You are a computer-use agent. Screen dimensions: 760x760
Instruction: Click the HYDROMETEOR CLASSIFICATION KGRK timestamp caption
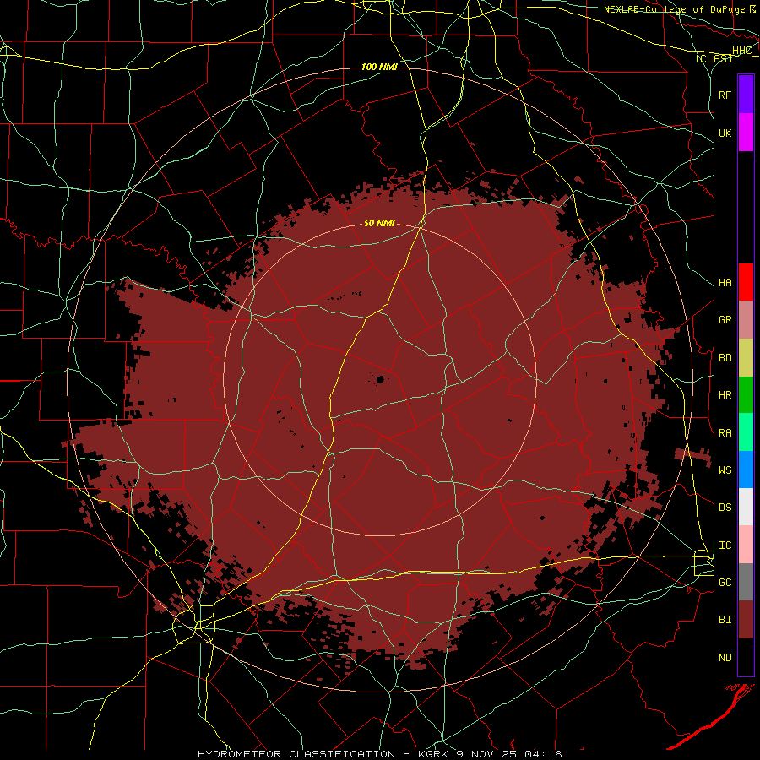[x=379, y=754]
